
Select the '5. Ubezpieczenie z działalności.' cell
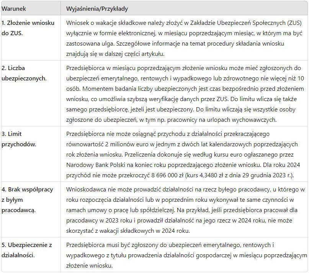click(31, 255)
